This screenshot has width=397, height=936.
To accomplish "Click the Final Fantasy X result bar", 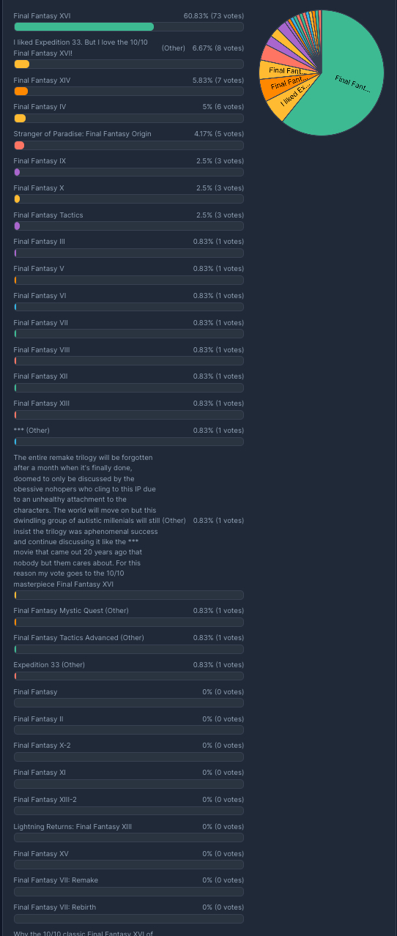I will [x=129, y=199].
